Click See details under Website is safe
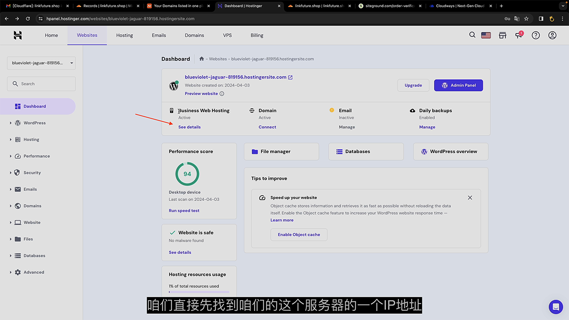This screenshot has width=569, height=320. click(x=180, y=252)
